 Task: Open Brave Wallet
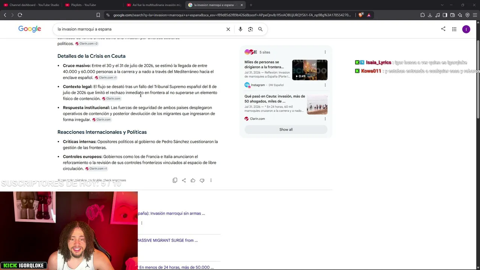pyautogui.click(x=452, y=15)
